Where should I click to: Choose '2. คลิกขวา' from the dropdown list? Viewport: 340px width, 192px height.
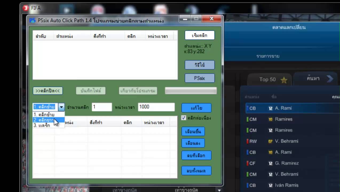[48, 120]
